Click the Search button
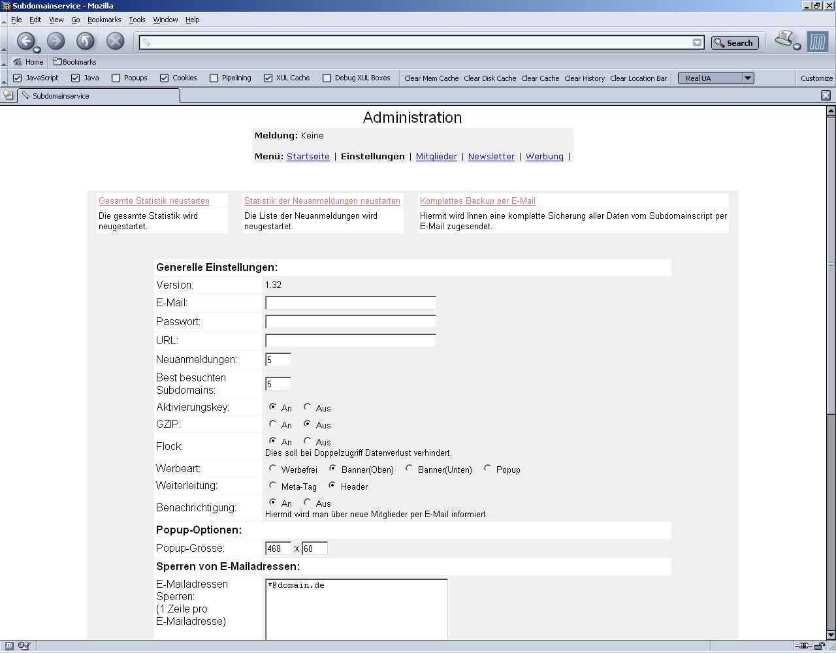836x653 pixels. tap(735, 42)
